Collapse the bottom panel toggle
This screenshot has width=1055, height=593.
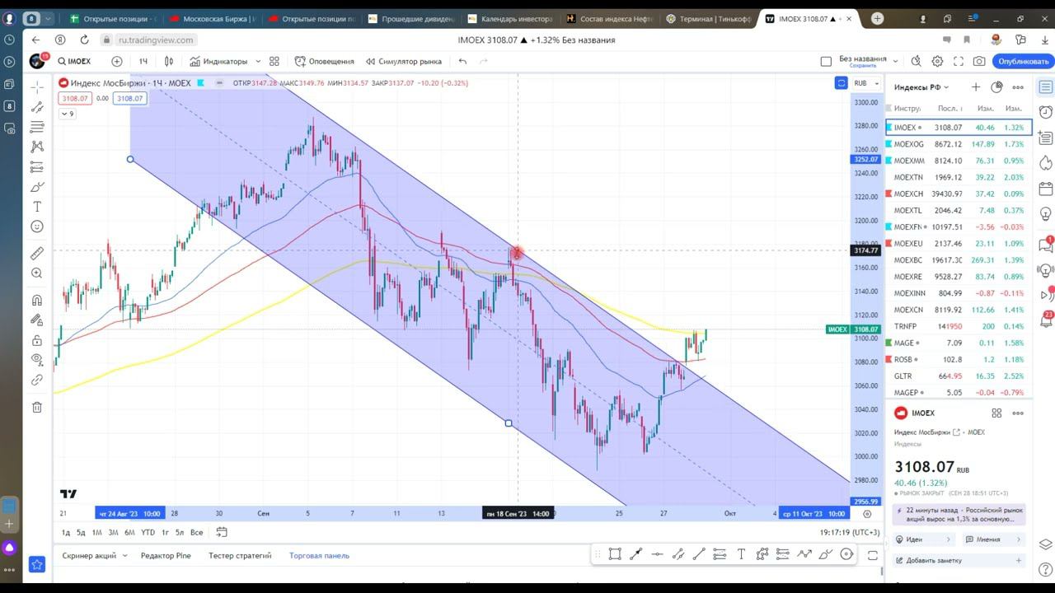872,555
